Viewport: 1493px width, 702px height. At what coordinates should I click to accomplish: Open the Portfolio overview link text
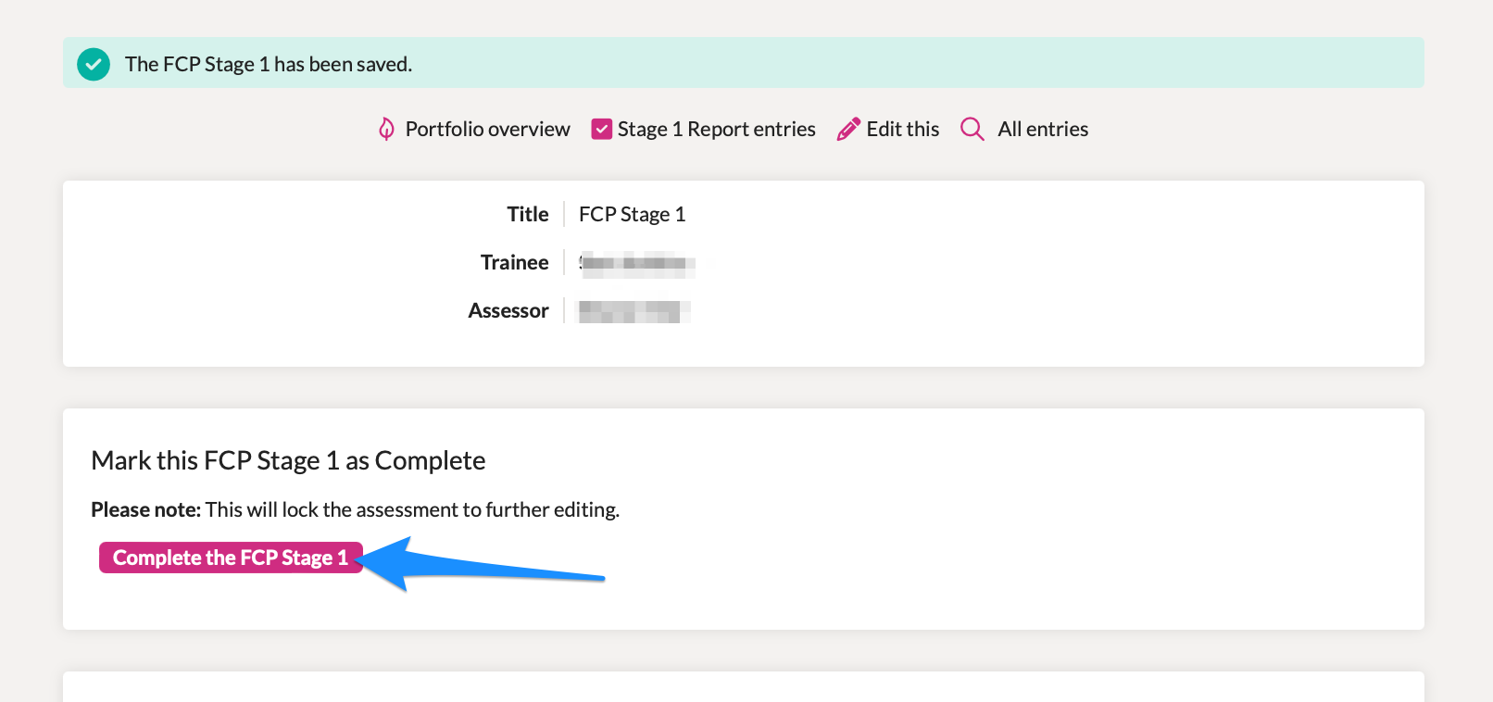click(x=487, y=129)
